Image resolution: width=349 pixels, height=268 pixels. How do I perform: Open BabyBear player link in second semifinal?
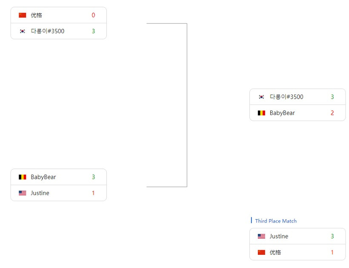click(x=43, y=177)
